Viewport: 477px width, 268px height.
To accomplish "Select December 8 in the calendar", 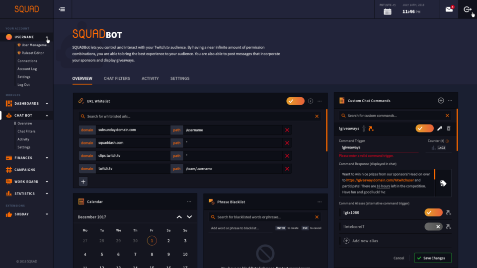I will 152,255.
